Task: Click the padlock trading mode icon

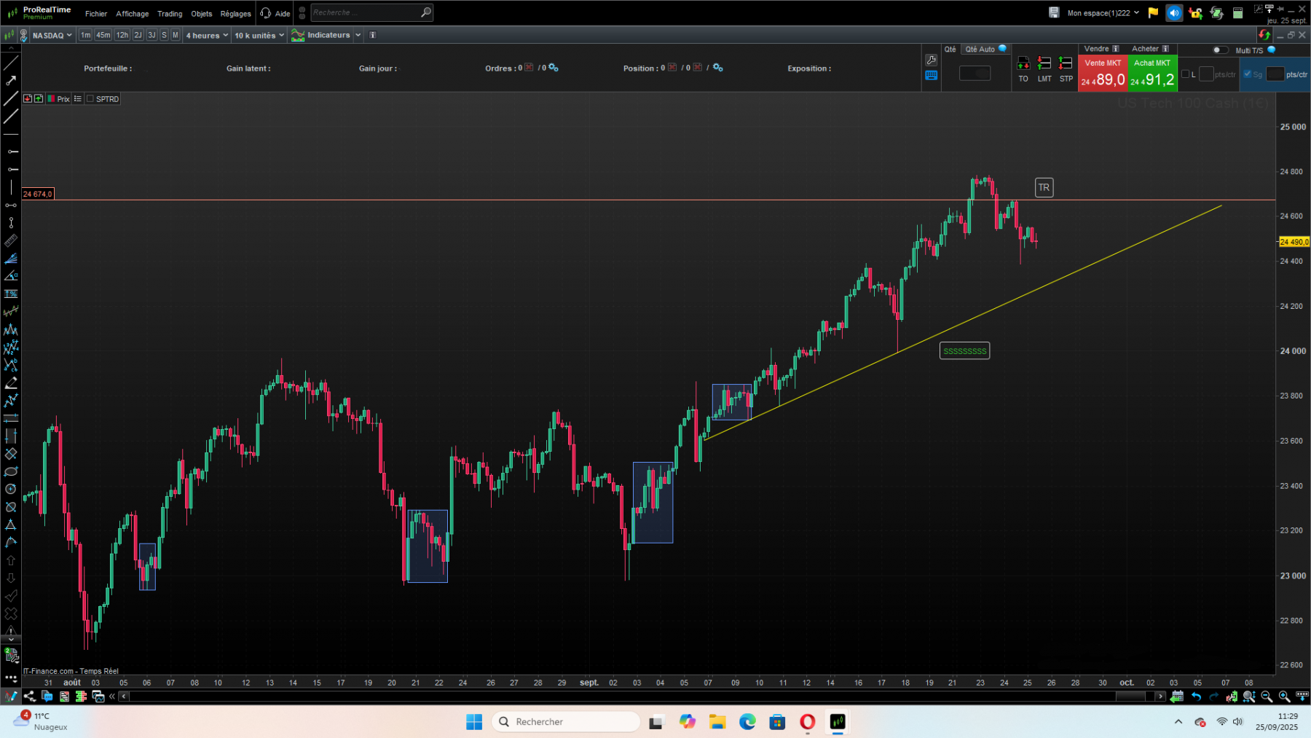Action: coord(1195,12)
